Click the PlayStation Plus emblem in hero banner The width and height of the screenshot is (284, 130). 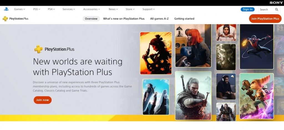[x=38, y=49]
